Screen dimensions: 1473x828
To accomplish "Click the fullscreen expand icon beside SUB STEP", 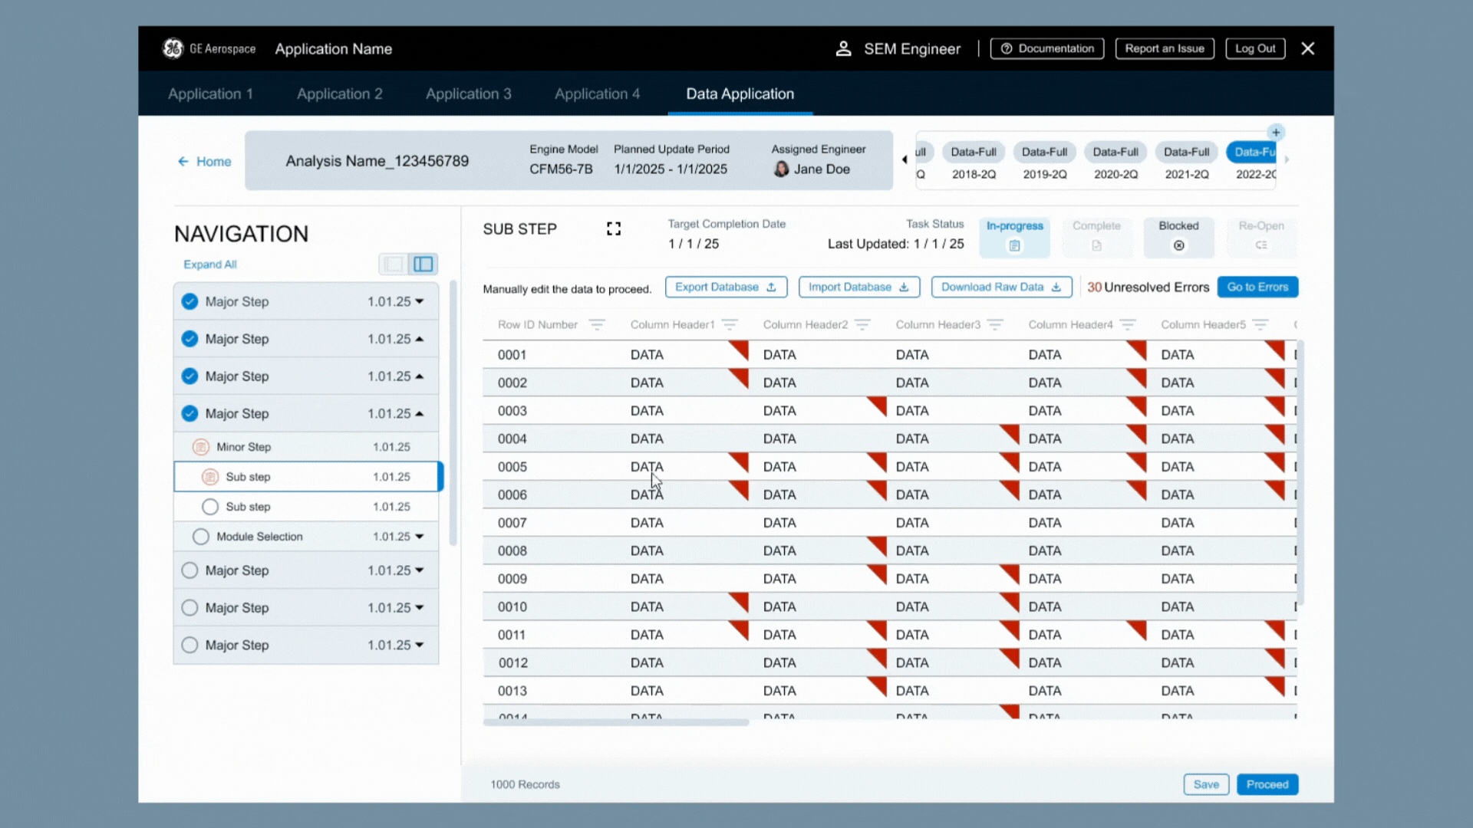I will [613, 228].
